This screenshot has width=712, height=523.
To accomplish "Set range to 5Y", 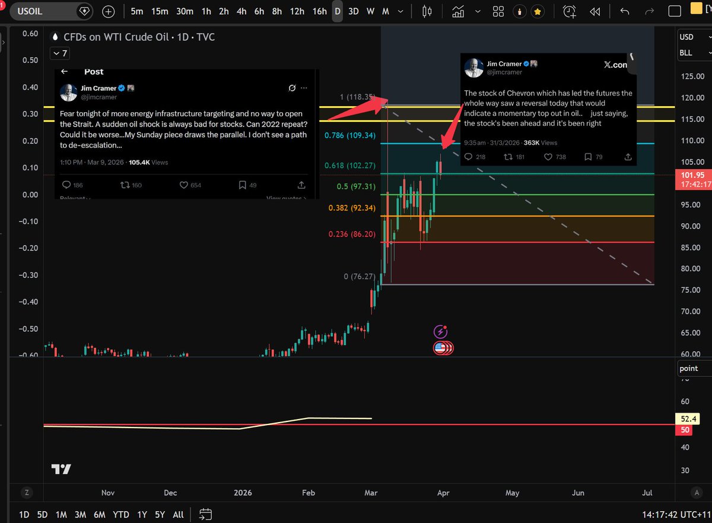I will click(x=159, y=514).
